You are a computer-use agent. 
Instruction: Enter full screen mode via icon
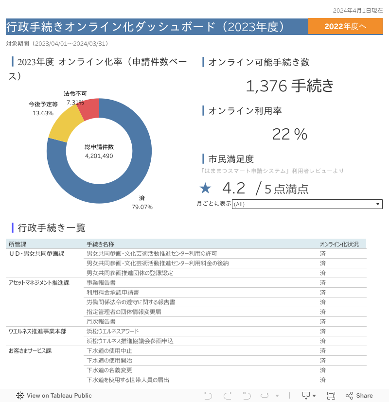pyautogui.click(x=331, y=396)
